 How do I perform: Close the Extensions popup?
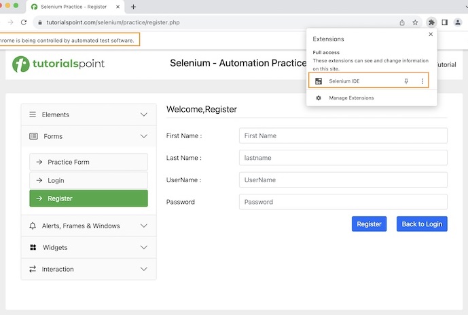430,34
